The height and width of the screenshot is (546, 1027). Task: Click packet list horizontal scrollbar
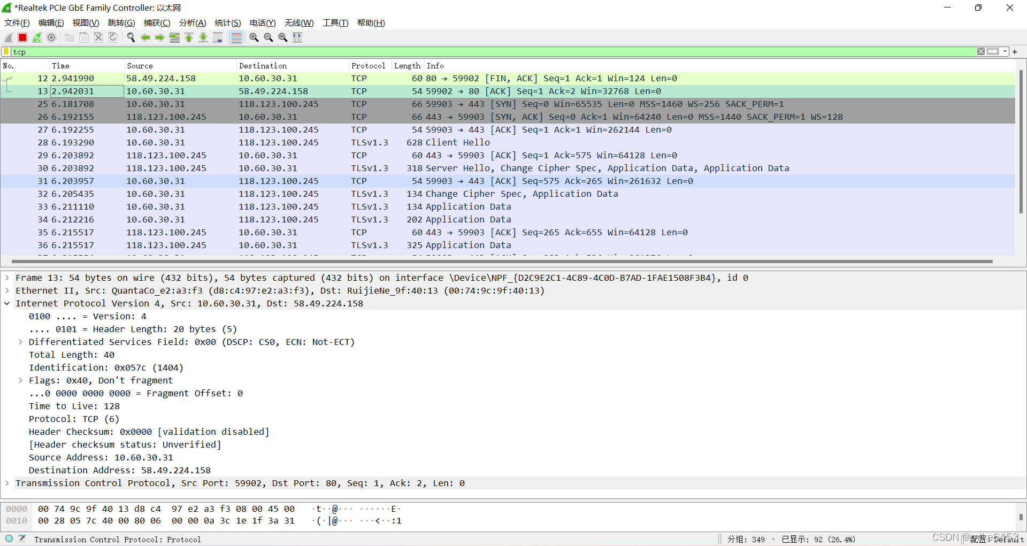502,262
